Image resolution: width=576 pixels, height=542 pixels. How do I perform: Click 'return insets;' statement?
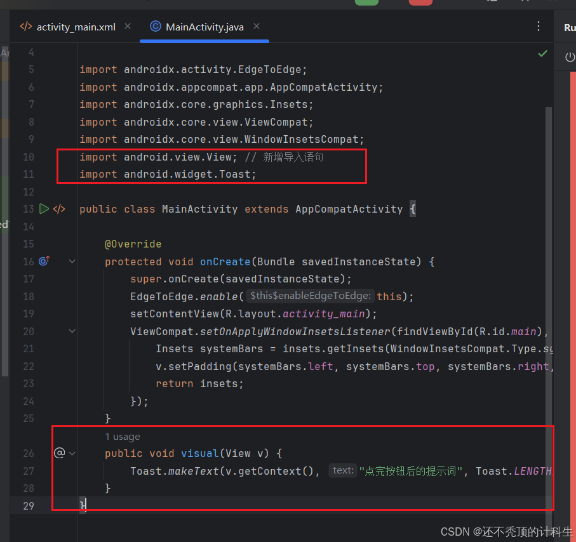click(x=199, y=384)
